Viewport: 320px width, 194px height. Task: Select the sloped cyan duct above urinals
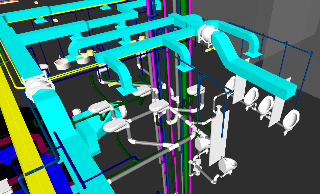[x=243, y=63]
